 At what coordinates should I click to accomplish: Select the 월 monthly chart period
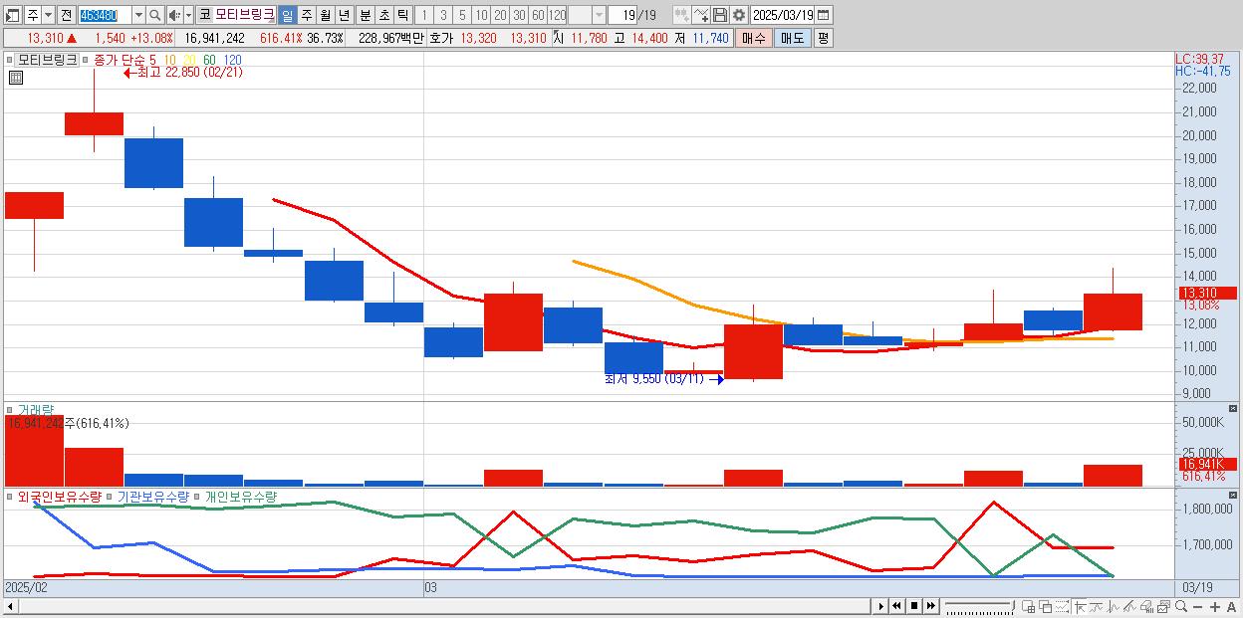325,15
